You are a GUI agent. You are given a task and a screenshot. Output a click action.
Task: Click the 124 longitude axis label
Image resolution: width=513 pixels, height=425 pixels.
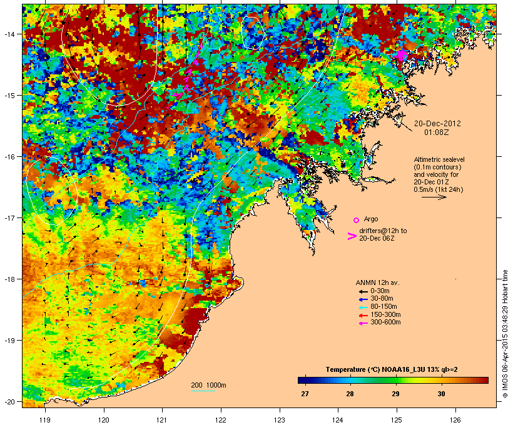click(338, 420)
